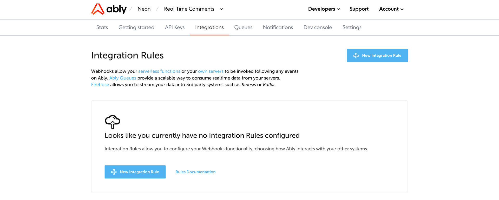Go to the Settings tab

point(352,28)
